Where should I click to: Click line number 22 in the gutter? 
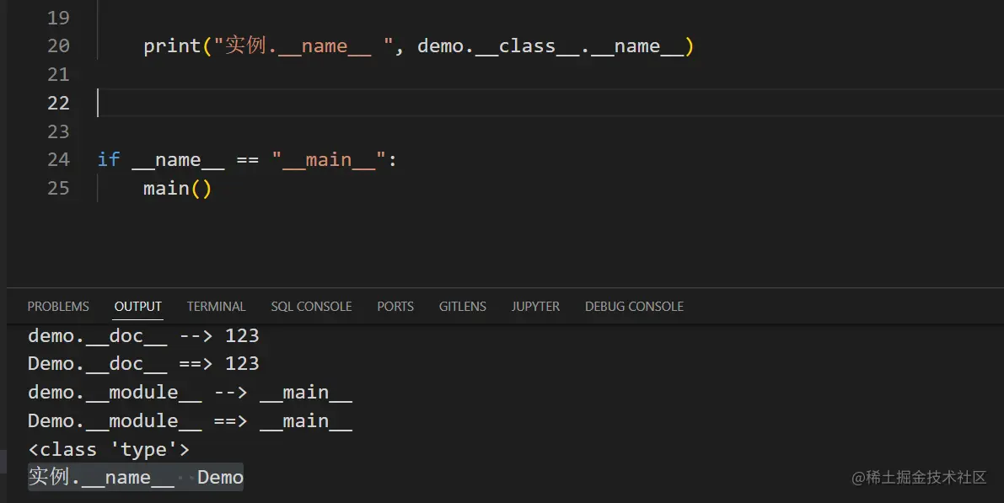(x=58, y=103)
